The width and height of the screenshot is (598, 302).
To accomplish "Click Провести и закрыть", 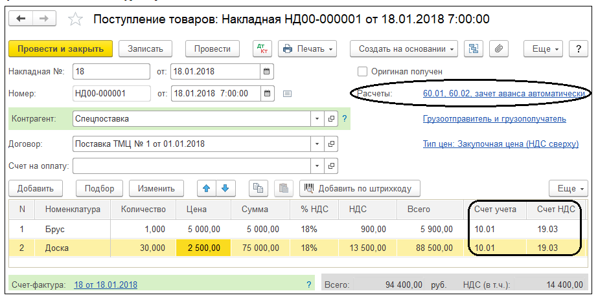I will point(61,49).
